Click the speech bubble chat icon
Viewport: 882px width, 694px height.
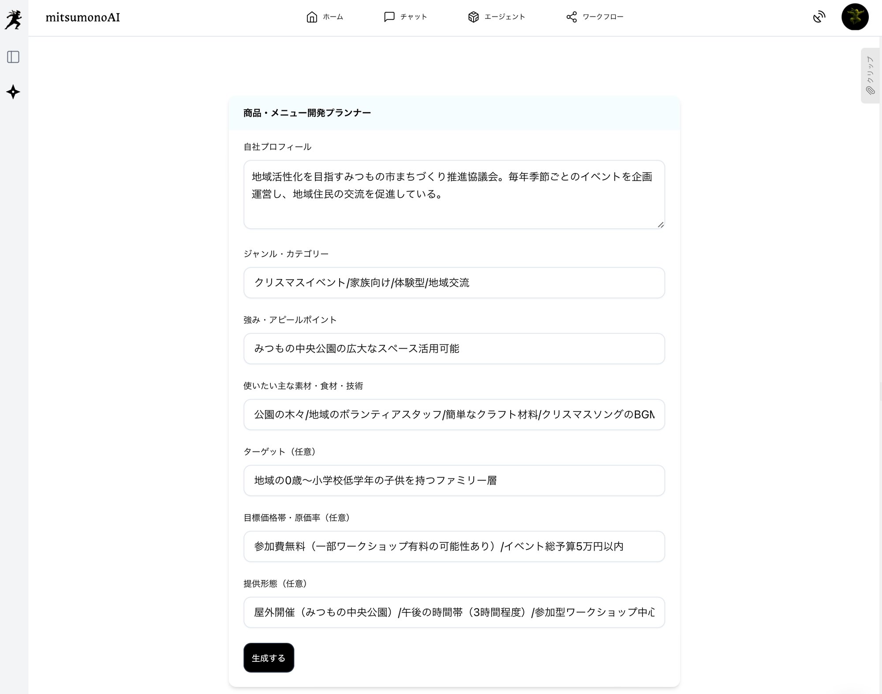pyautogui.click(x=389, y=17)
